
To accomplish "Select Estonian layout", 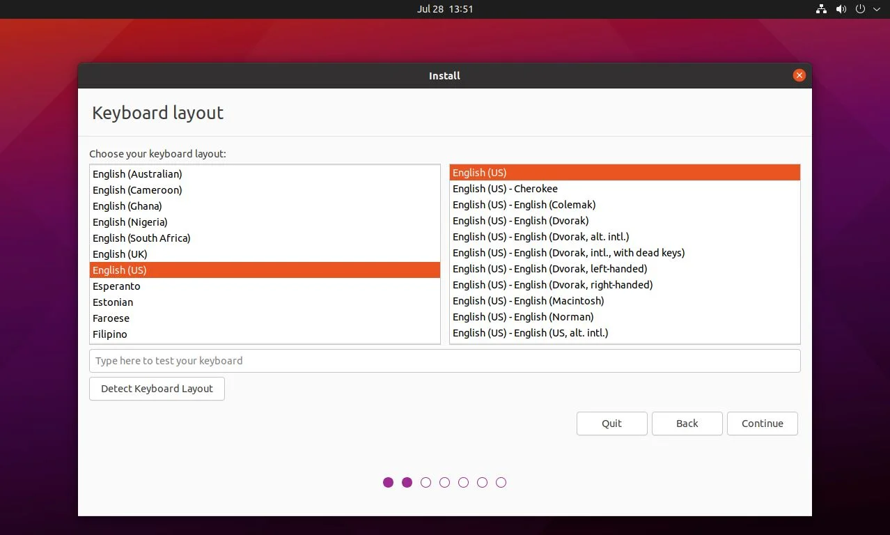I will point(265,302).
